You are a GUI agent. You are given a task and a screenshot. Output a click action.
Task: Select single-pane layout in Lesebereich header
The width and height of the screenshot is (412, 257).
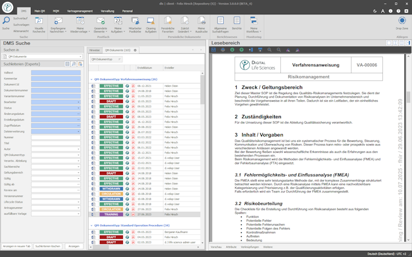(x=389, y=43)
